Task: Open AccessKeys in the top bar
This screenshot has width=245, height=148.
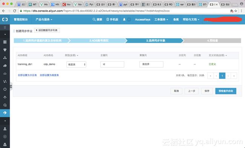Action: [142, 20]
